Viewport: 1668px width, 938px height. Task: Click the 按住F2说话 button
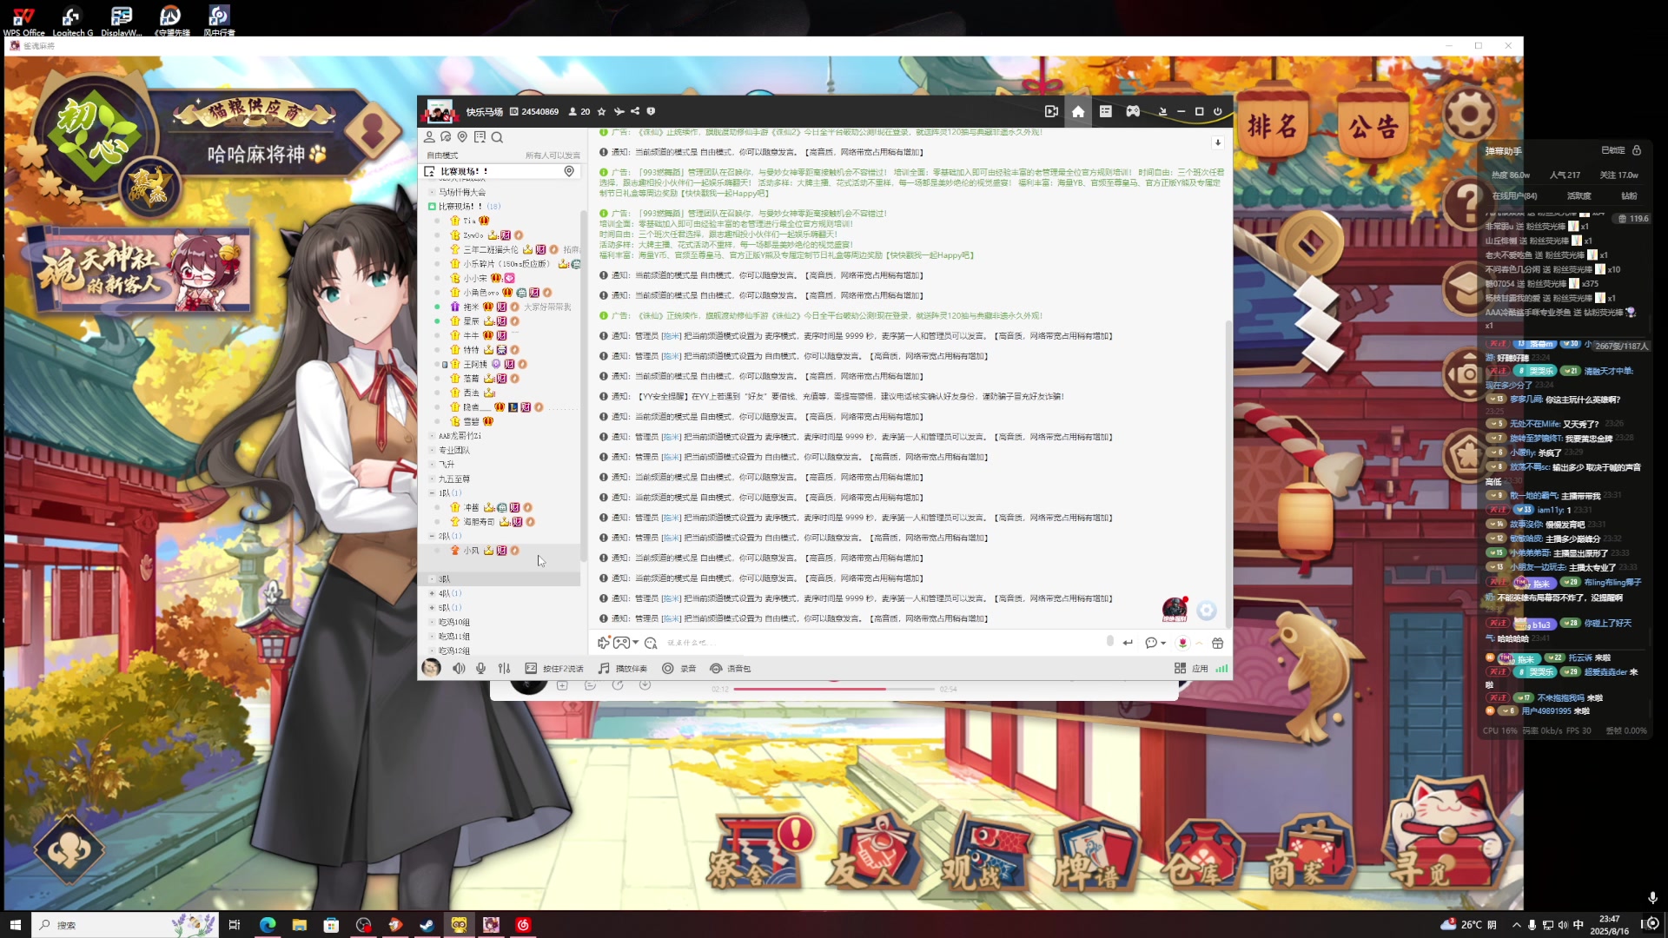point(554,668)
